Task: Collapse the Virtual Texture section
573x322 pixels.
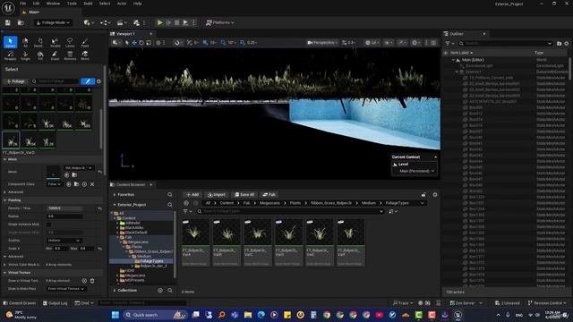Action: coord(5,272)
